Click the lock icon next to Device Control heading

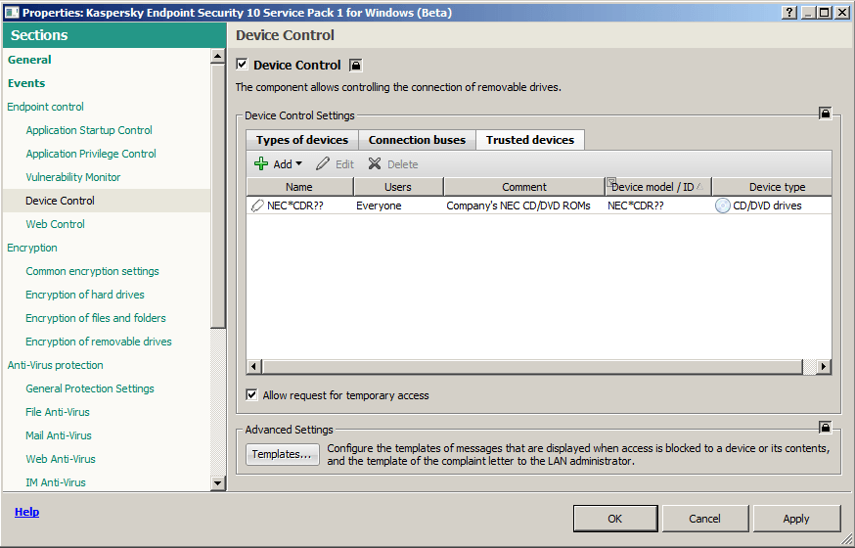(x=355, y=66)
